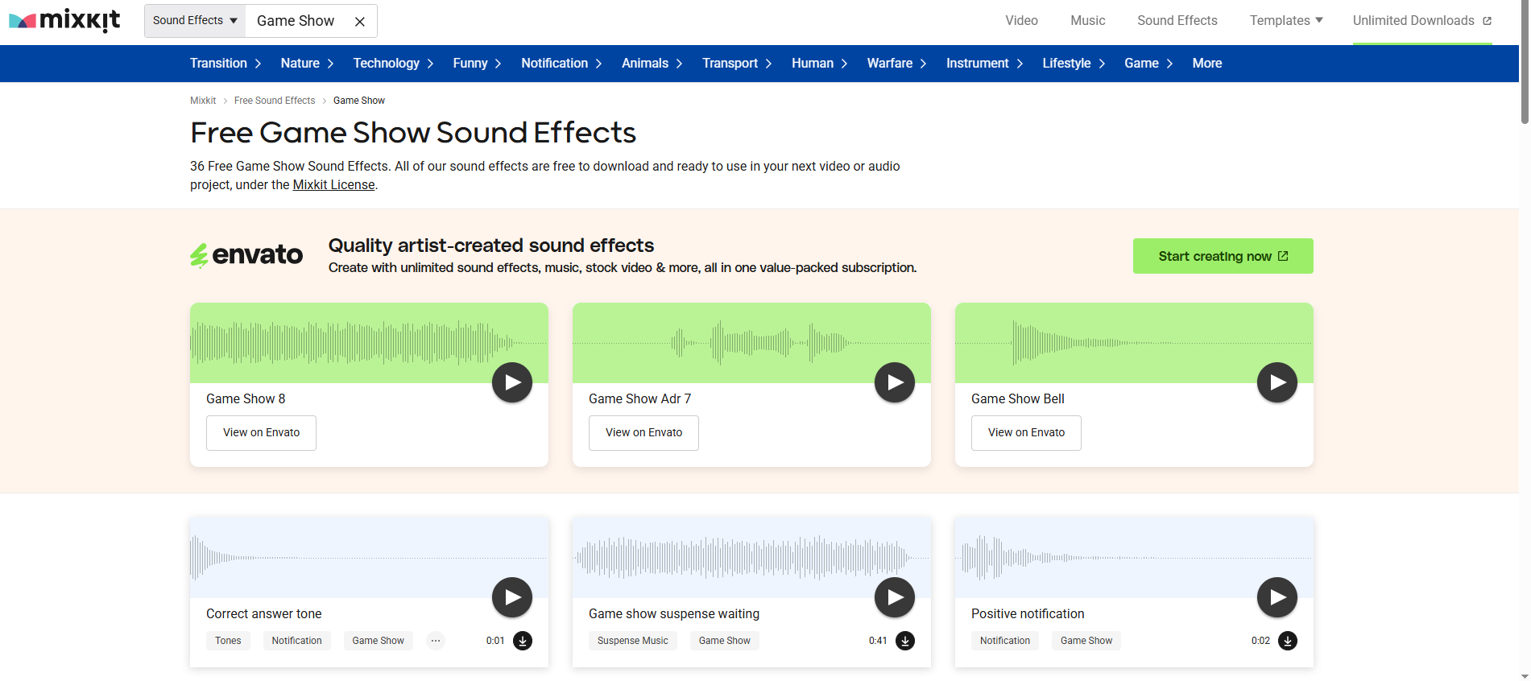This screenshot has height=681, width=1531.
Task: Open the Animals category submenu
Action: pyautogui.click(x=652, y=64)
